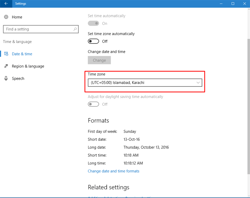Screen dimensions: 250x198
Task: Click the Region & language character icon
Action: point(6,66)
